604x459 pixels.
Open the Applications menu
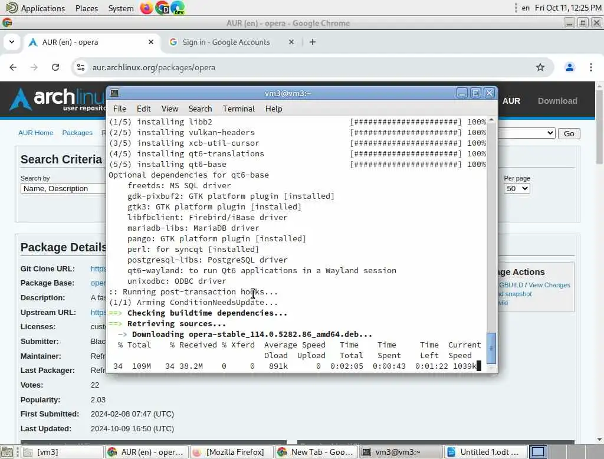36,8
